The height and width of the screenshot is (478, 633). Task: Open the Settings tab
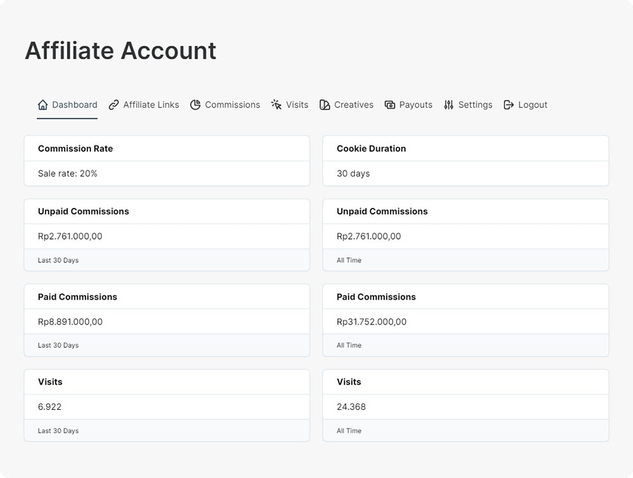[x=468, y=105]
